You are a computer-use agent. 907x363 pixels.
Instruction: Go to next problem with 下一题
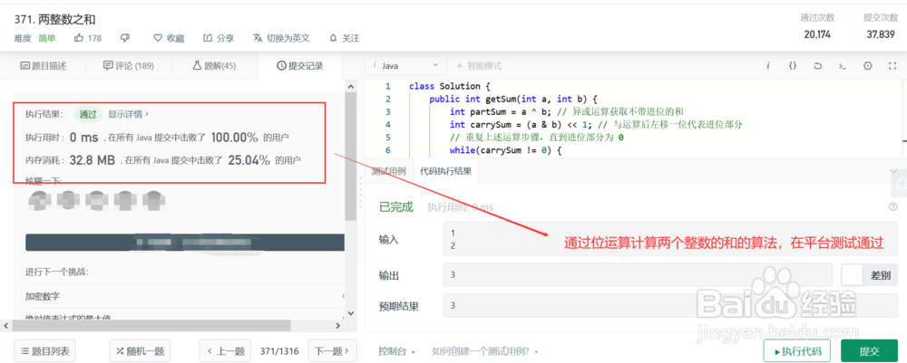[x=333, y=350]
